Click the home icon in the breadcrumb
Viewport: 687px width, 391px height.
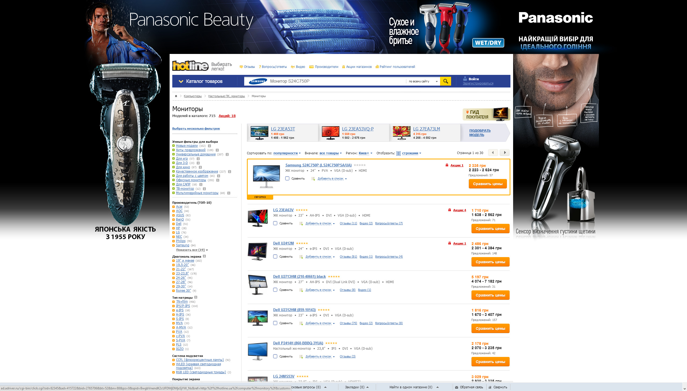(x=176, y=96)
